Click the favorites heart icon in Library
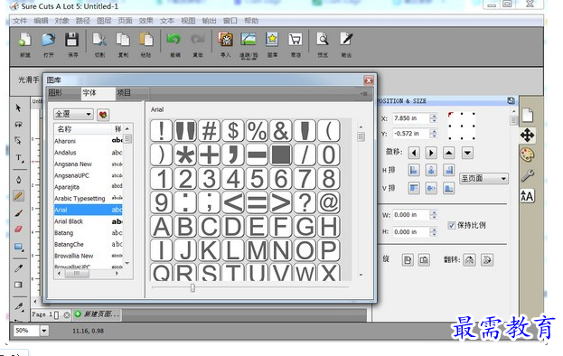The width and height of the screenshot is (563, 356). (103, 115)
